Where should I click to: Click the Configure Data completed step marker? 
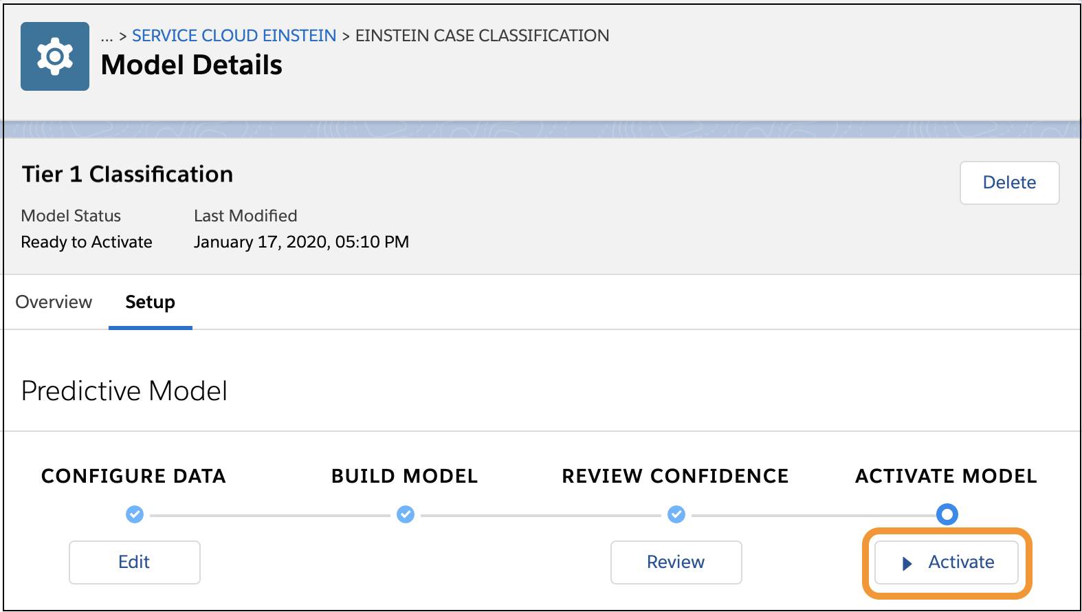(x=135, y=514)
